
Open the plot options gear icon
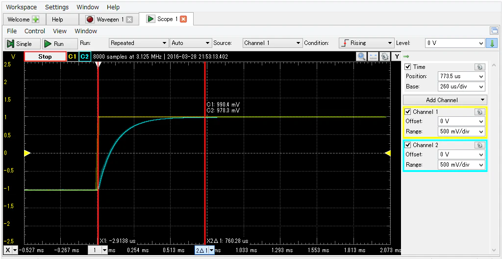pyautogui.click(x=384, y=57)
